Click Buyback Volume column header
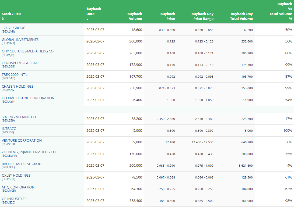 pos(135,16)
